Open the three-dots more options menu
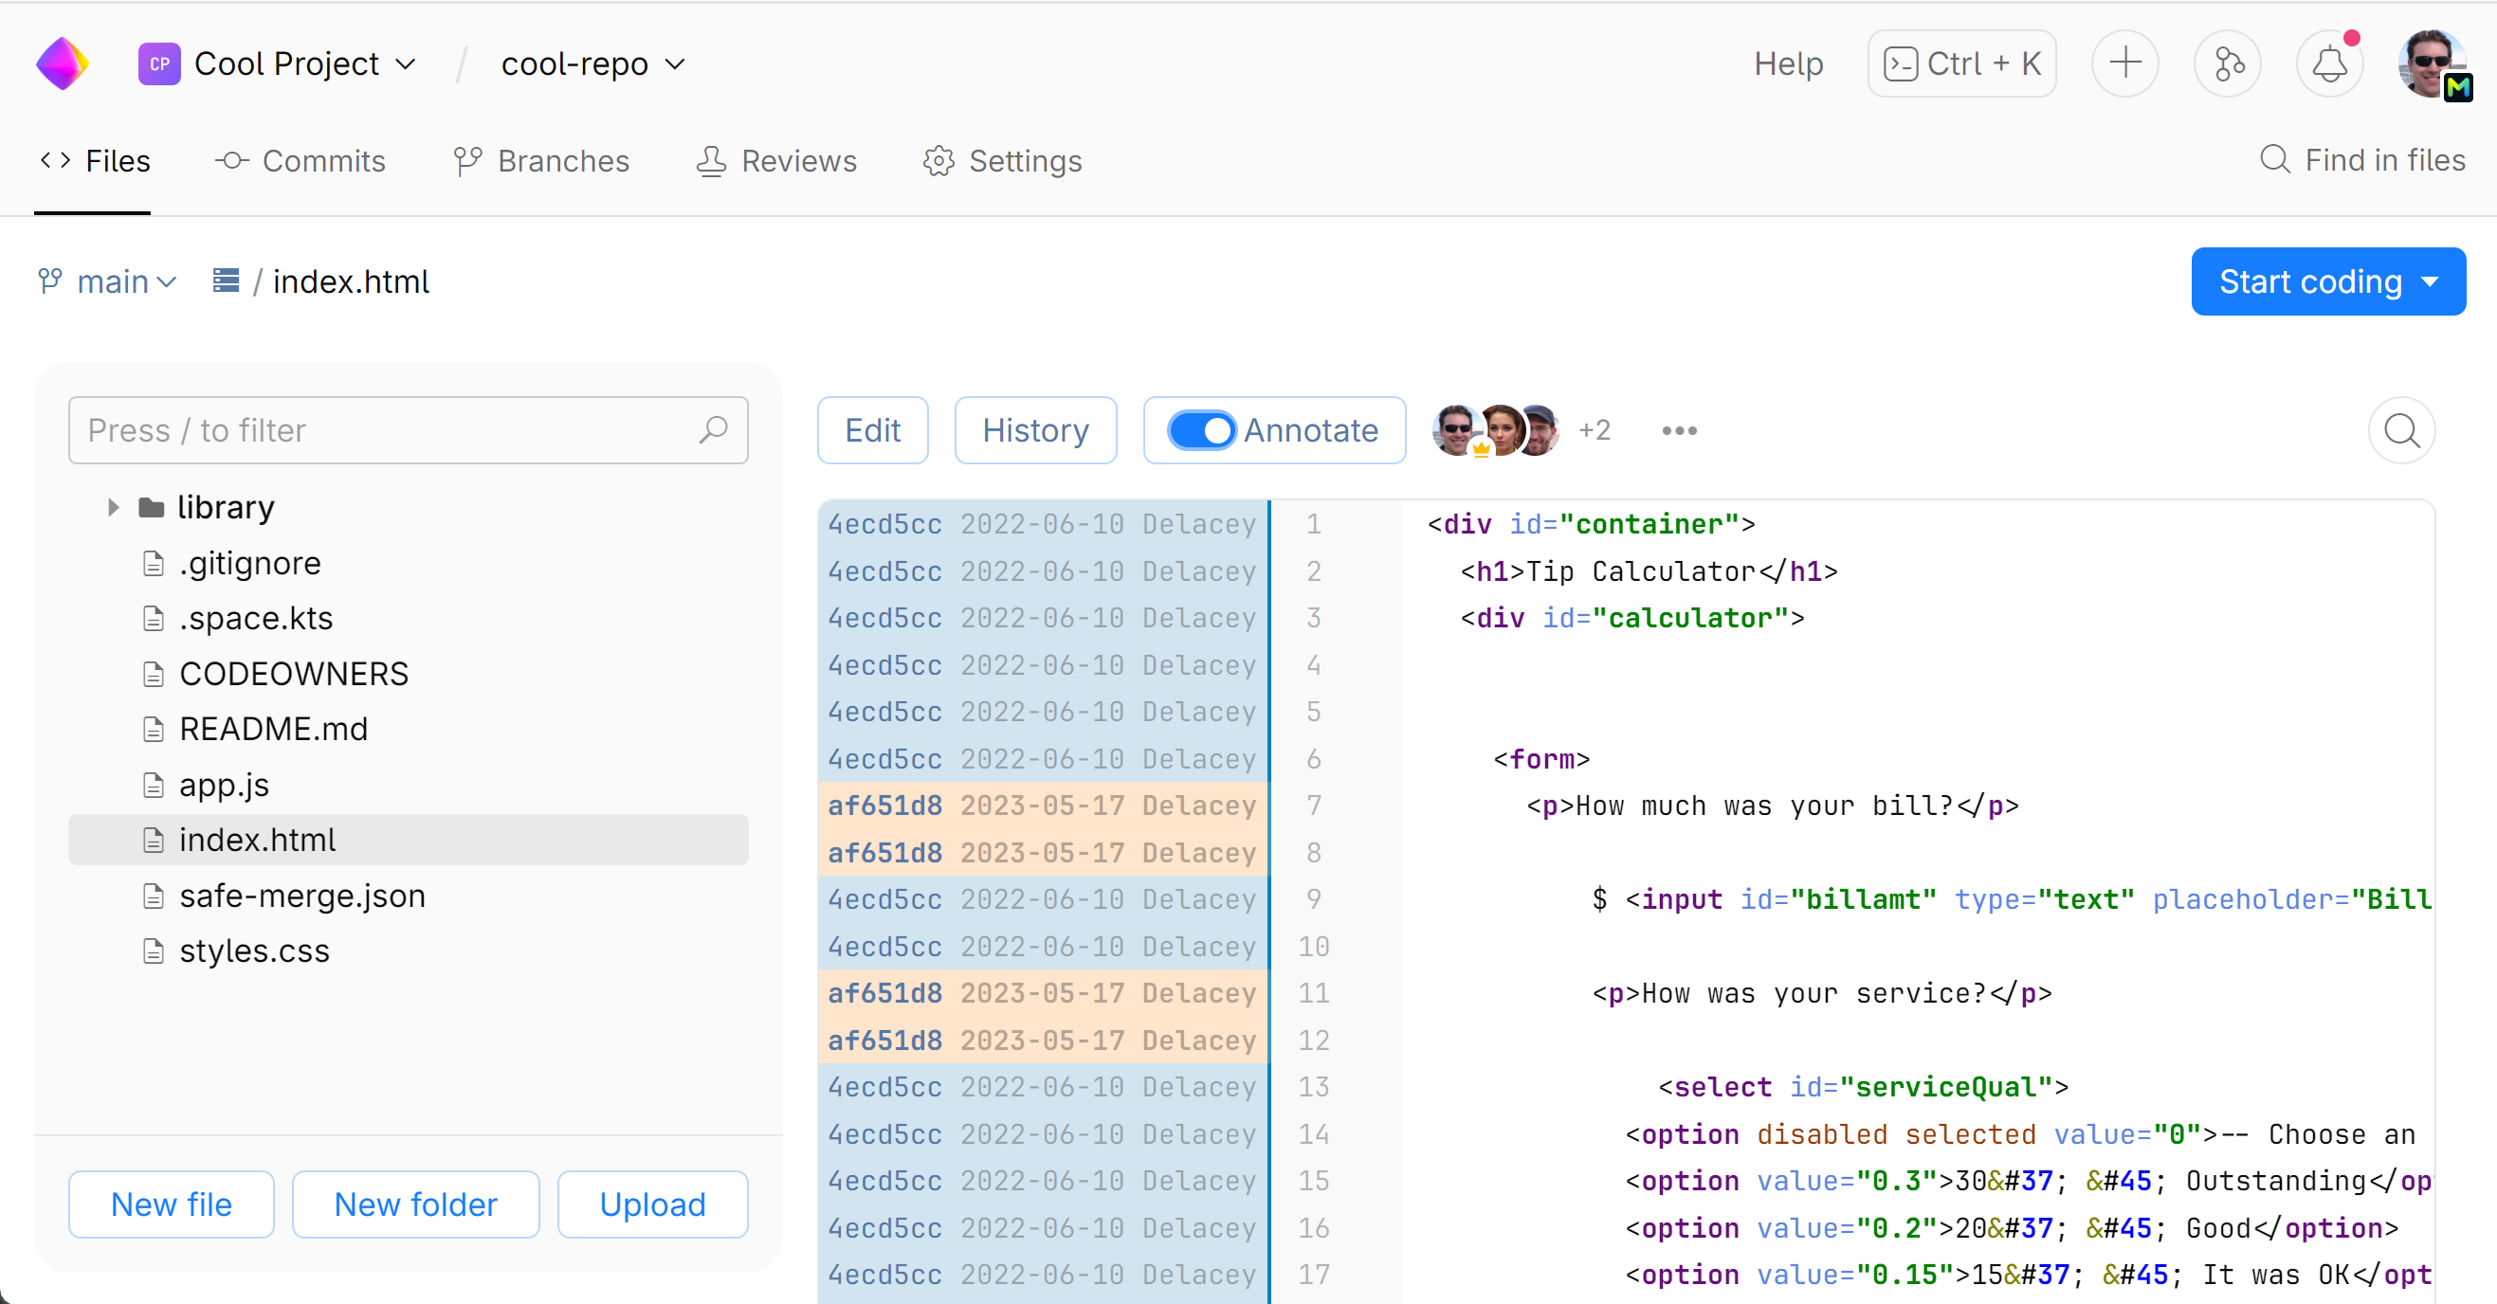Viewport: 2497px width, 1304px height. [1679, 430]
